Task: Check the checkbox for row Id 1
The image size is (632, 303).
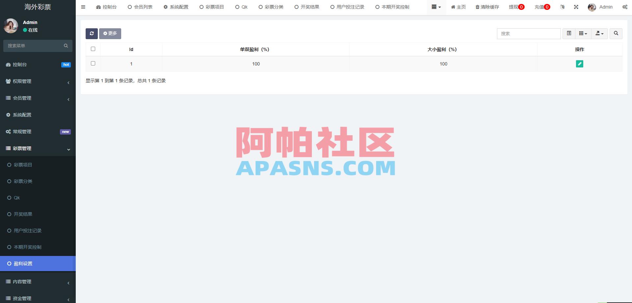Action: tap(93, 63)
